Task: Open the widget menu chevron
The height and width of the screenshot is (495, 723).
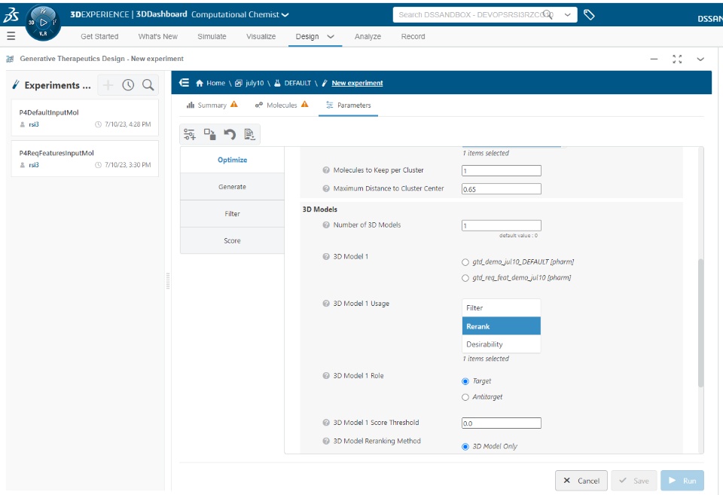Action: pos(700,59)
